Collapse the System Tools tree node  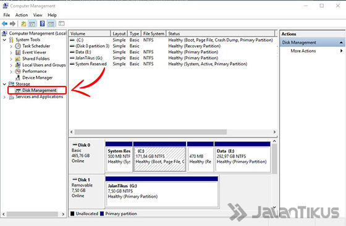tap(4, 40)
